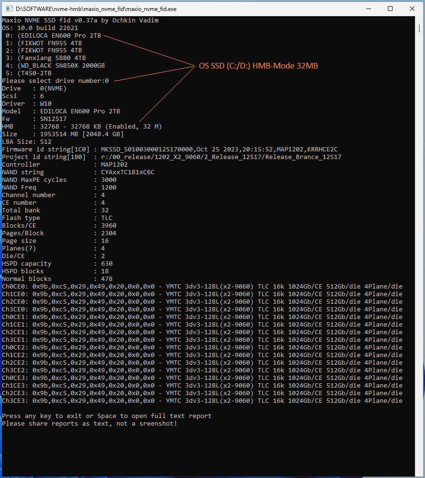Close the maxio_nvme_fid console window

click(x=412, y=9)
